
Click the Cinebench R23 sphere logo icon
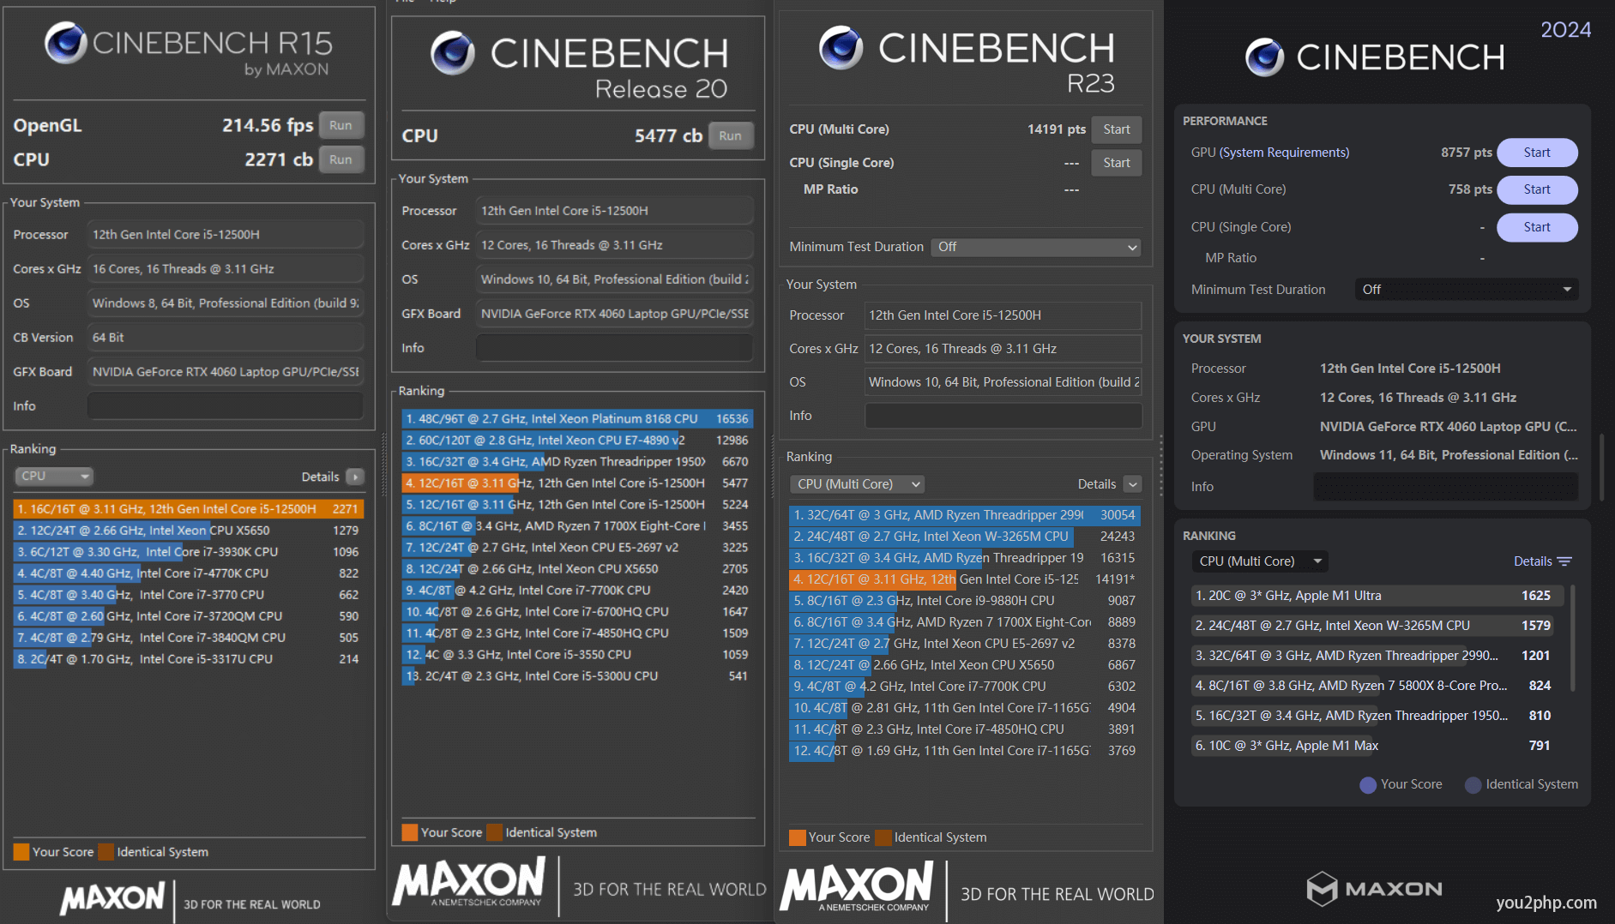(x=841, y=47)
